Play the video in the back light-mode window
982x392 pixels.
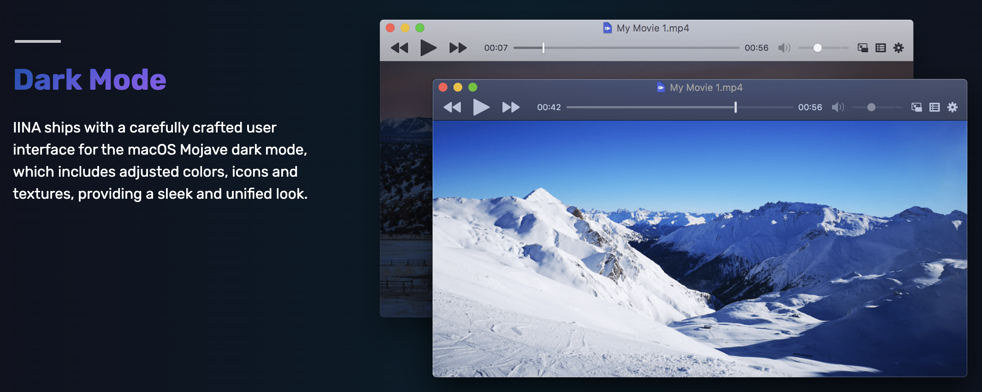point(428,48)
